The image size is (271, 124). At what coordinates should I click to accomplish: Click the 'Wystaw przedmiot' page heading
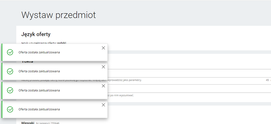(x=58, y=15)
